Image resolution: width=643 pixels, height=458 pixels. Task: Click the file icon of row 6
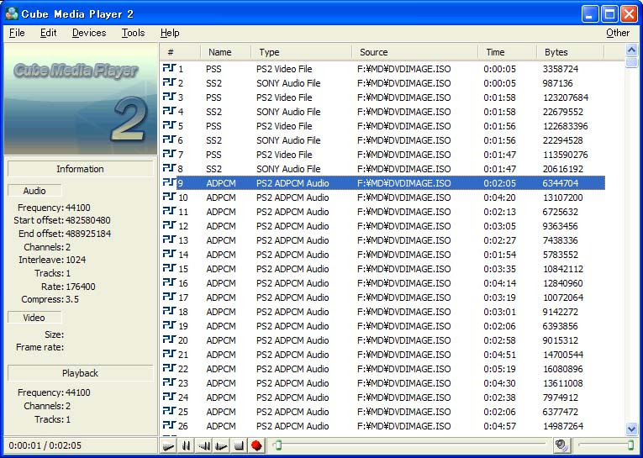tap(169, 139)
